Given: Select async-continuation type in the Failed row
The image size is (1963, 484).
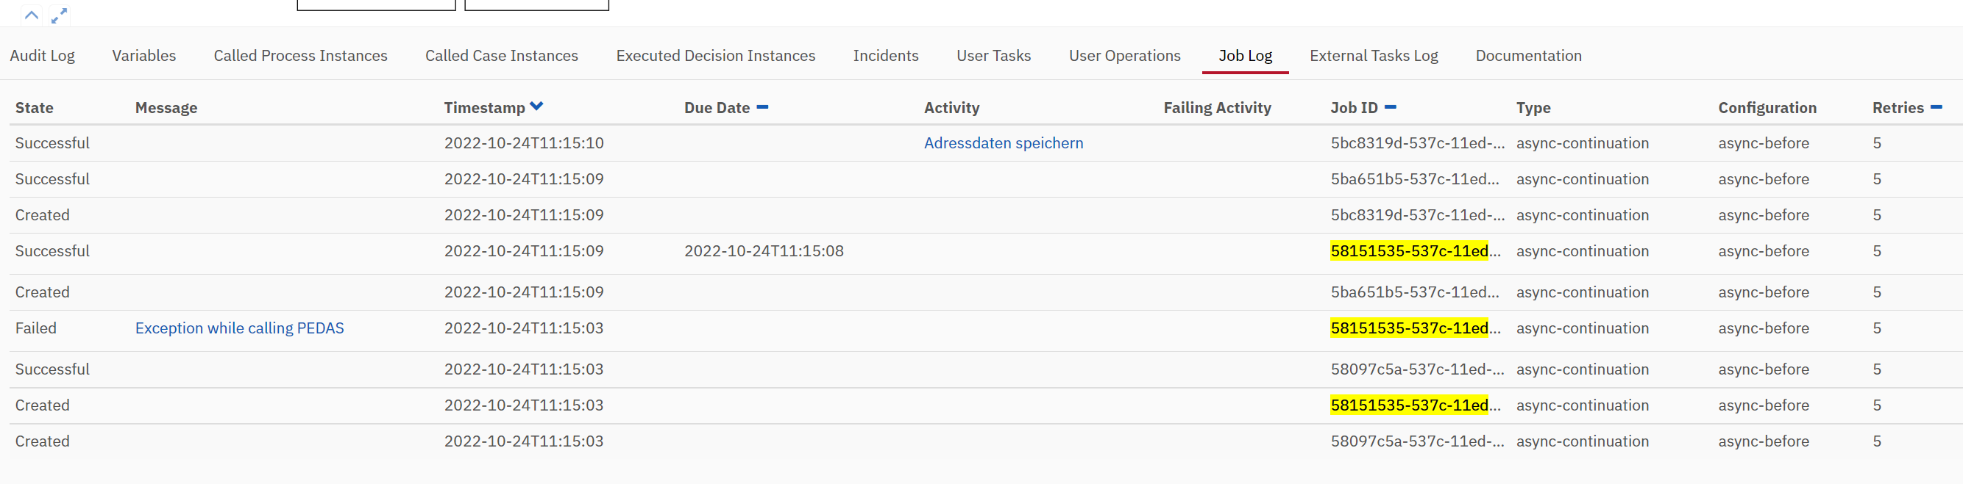Looking at the screenshot, I should (1582, 328).
